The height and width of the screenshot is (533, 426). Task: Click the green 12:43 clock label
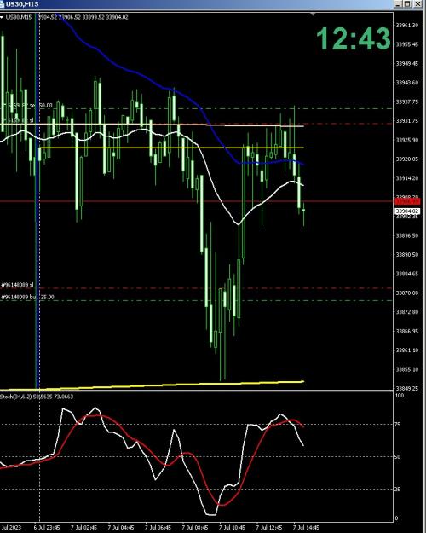tap(354, 38)
